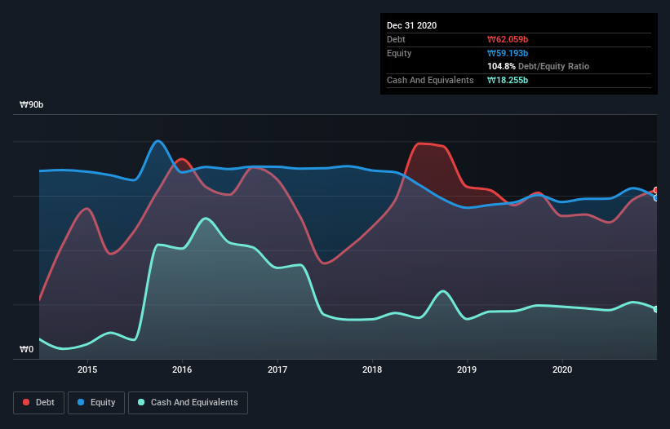Click the blue Equity endpoint marker
670x429 pixels.
pyautogui.click(x=656, y=198)
